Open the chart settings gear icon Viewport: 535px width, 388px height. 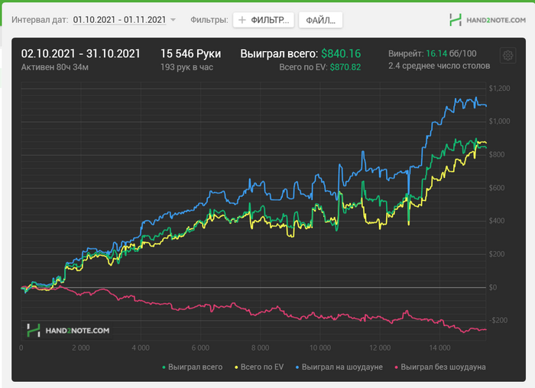(507, 55)
